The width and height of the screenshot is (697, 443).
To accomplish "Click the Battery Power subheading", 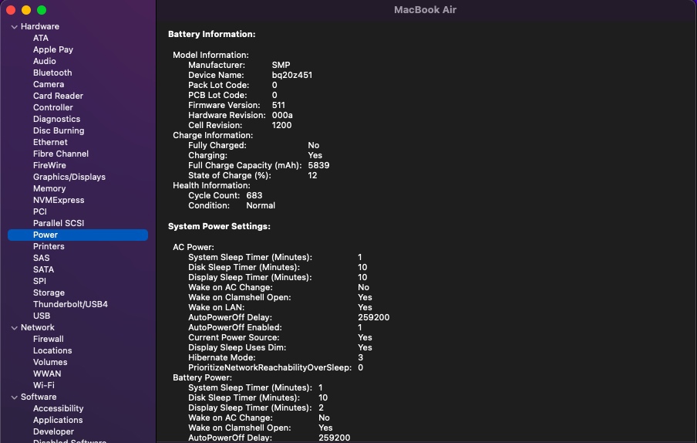I will (x=202, y=377).
